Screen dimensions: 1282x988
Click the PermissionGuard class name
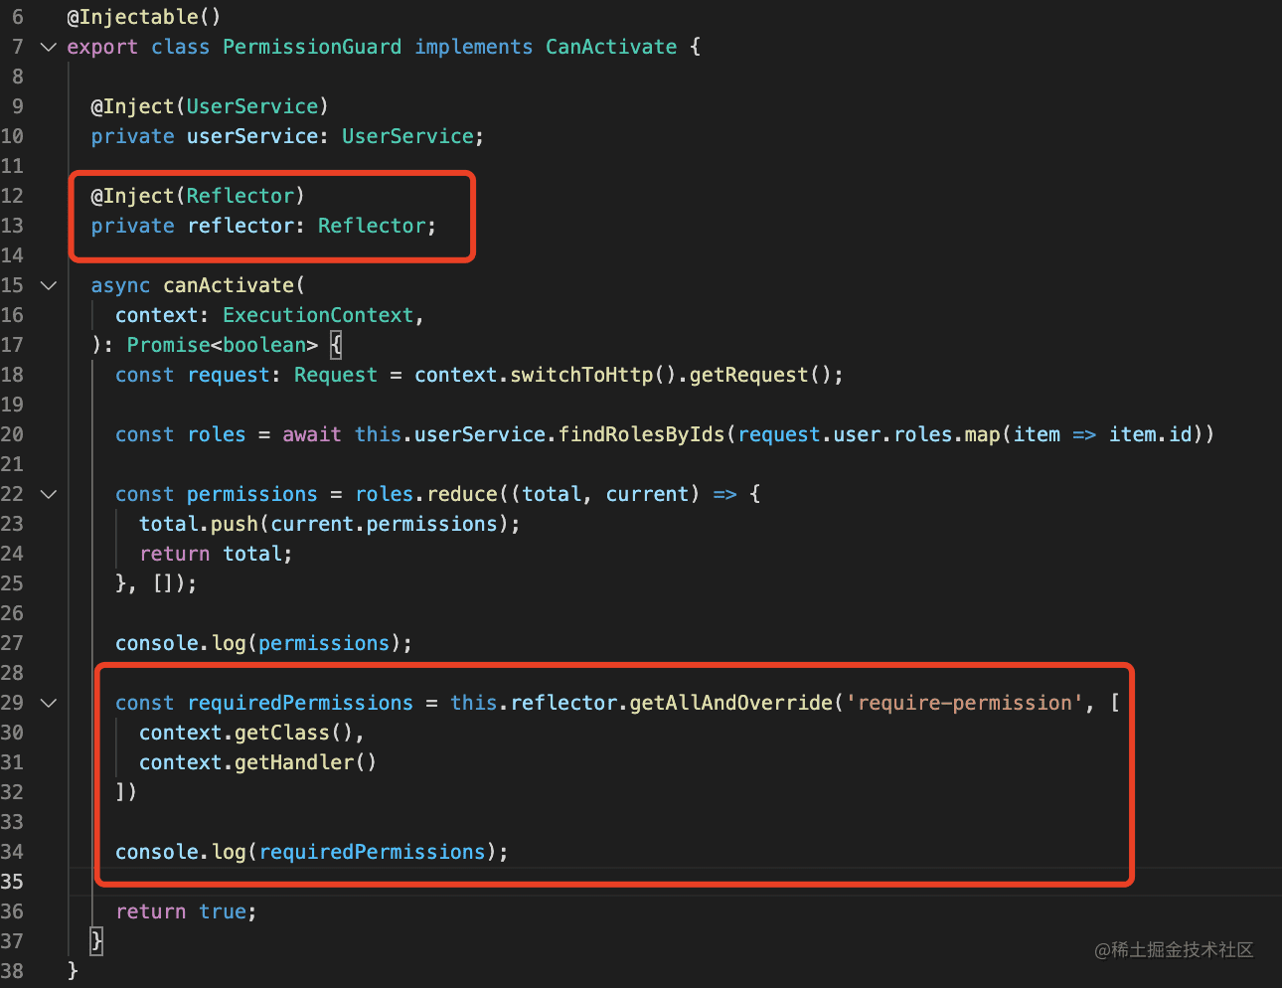click(x=311, y=47)
